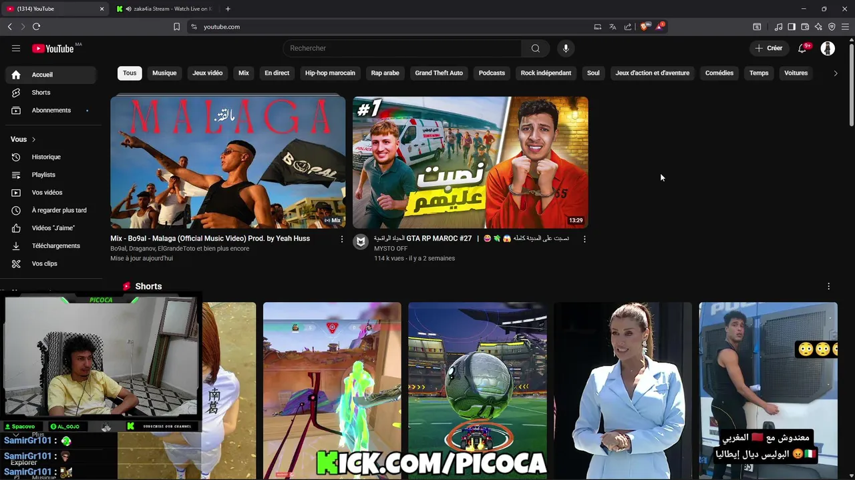
Task: Select the Tous filter chip
Action: [x=130, y=73]
